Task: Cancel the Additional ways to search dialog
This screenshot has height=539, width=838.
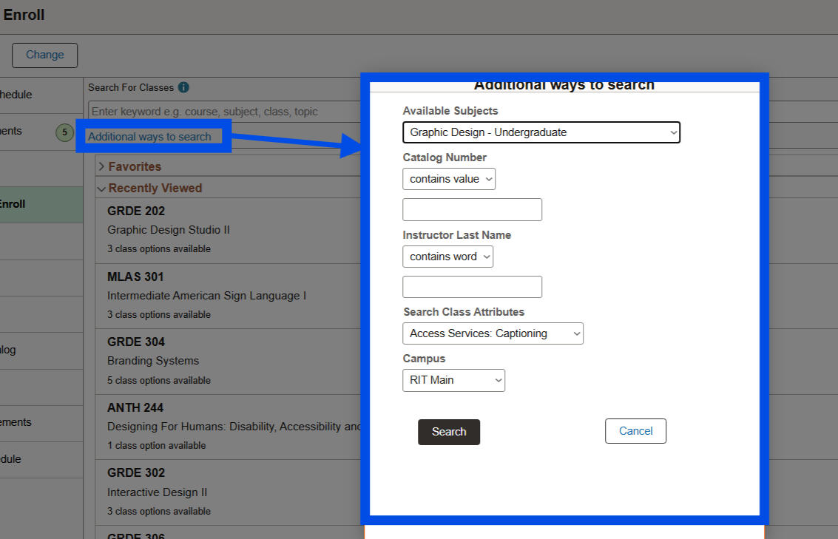Action: point(635,430)
